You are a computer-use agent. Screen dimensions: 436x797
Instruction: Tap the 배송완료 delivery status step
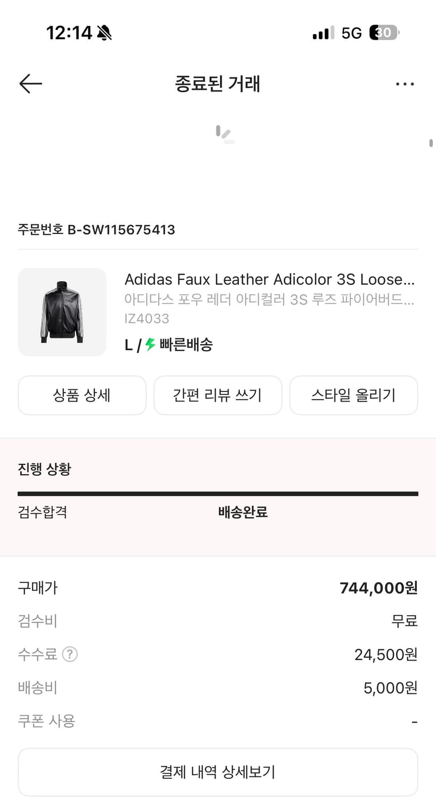point(243,512)
